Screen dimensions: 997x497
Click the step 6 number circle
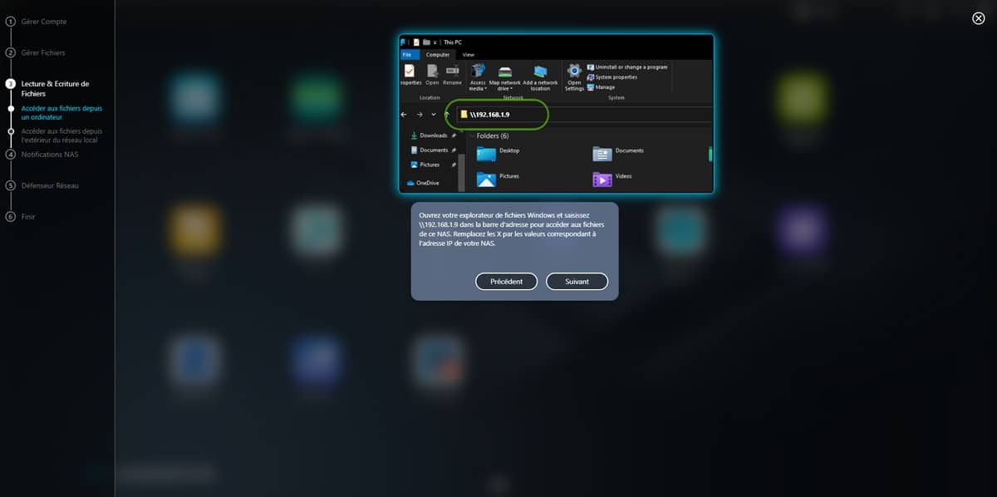(x=11, y=217)
